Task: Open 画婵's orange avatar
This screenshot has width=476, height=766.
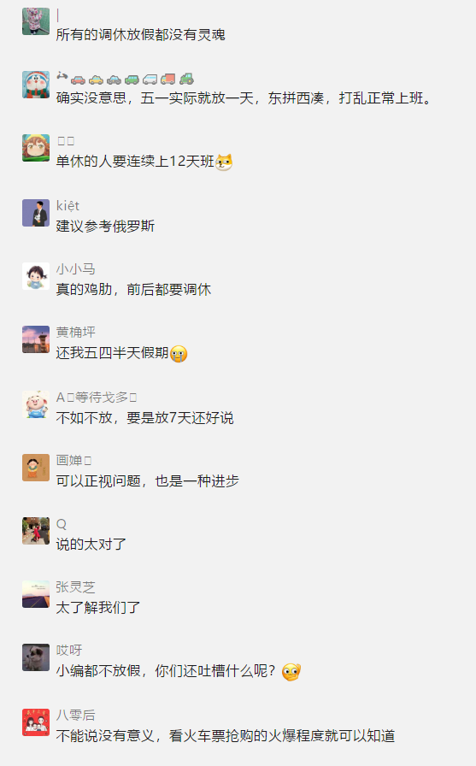Action: click(x=36, y=468)
